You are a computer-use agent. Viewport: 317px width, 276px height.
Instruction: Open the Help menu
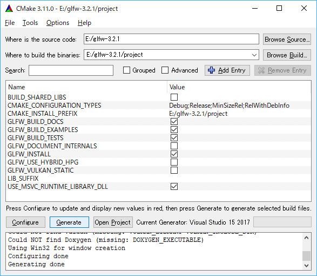pyautogui.click(x=84, y=23)
